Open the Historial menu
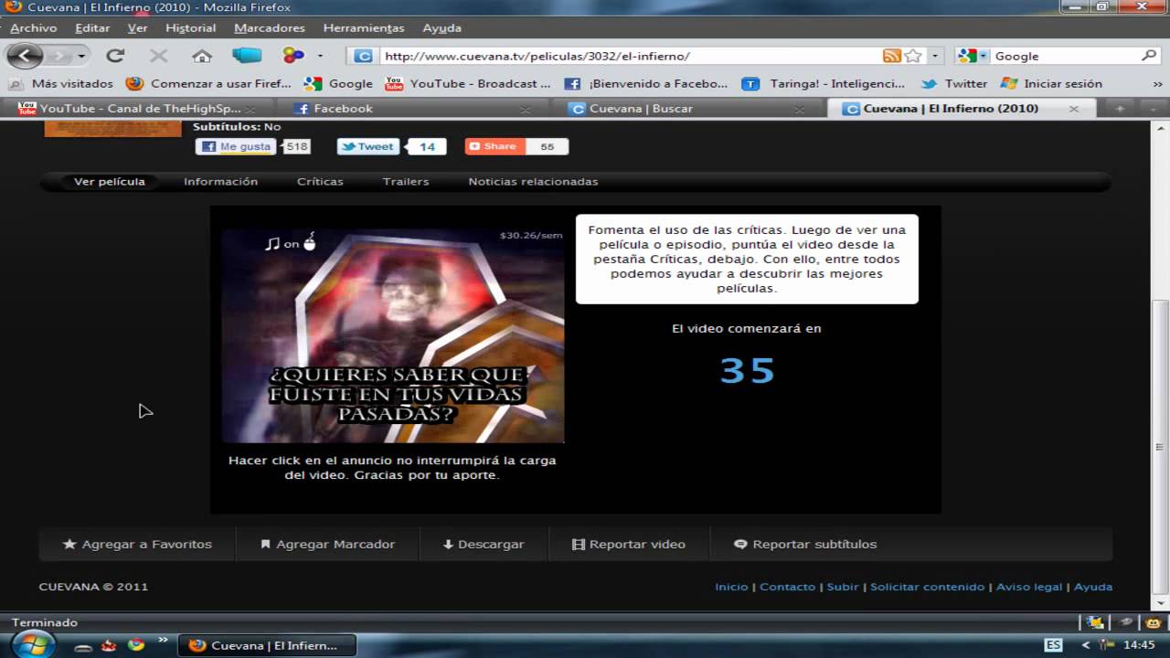This screenshot has width=1170, height=658. coord(190,28)
